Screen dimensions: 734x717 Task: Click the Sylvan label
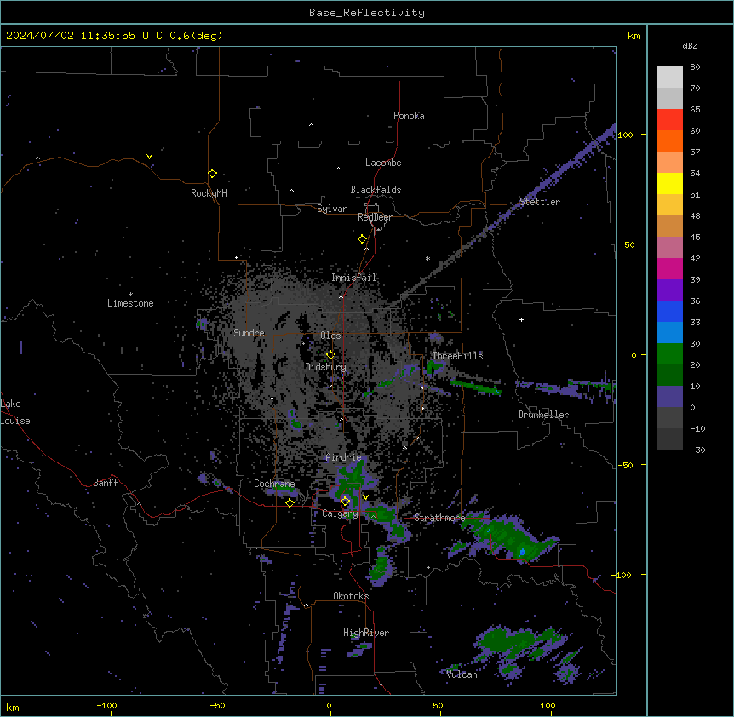(x=332, y=209)
